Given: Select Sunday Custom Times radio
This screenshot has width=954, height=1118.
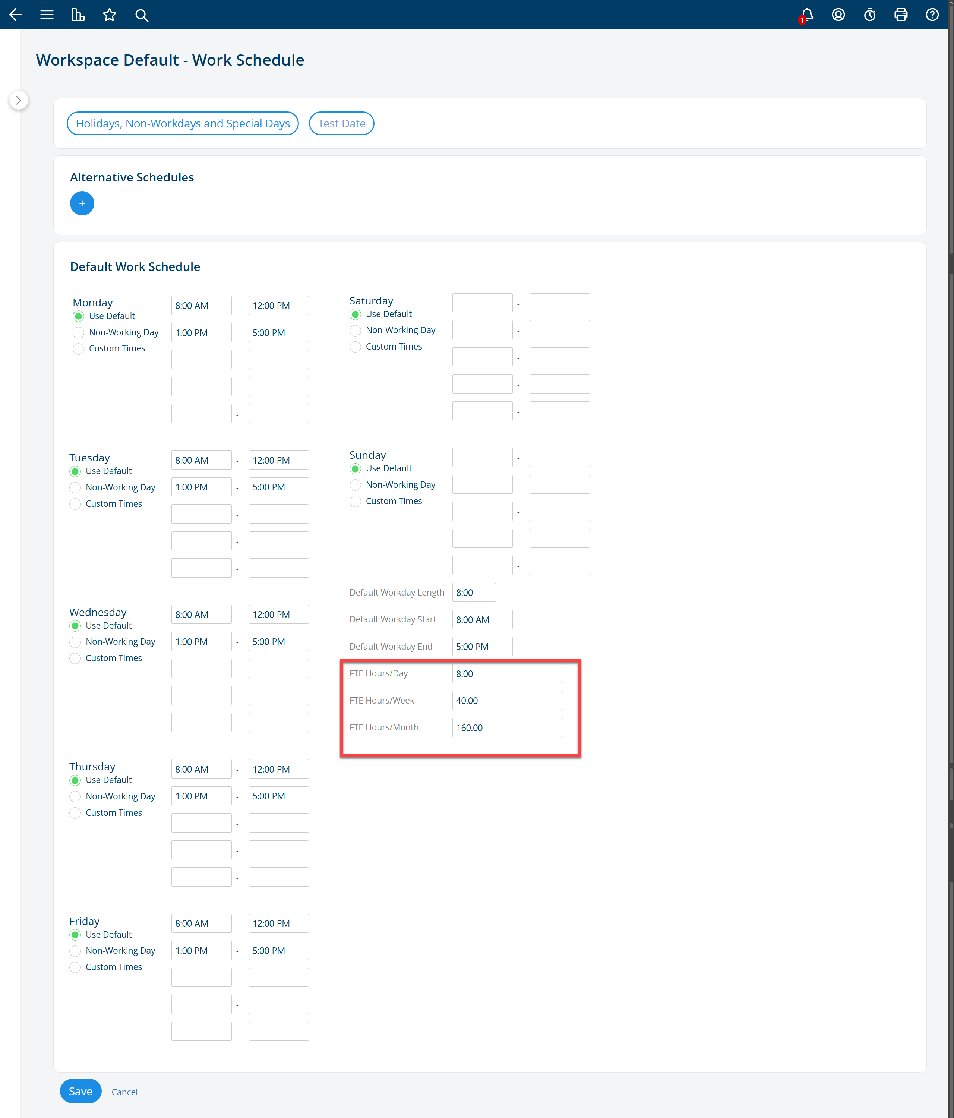Looking at the screenshot, I should pyautogui.click(x=355, y=501).
